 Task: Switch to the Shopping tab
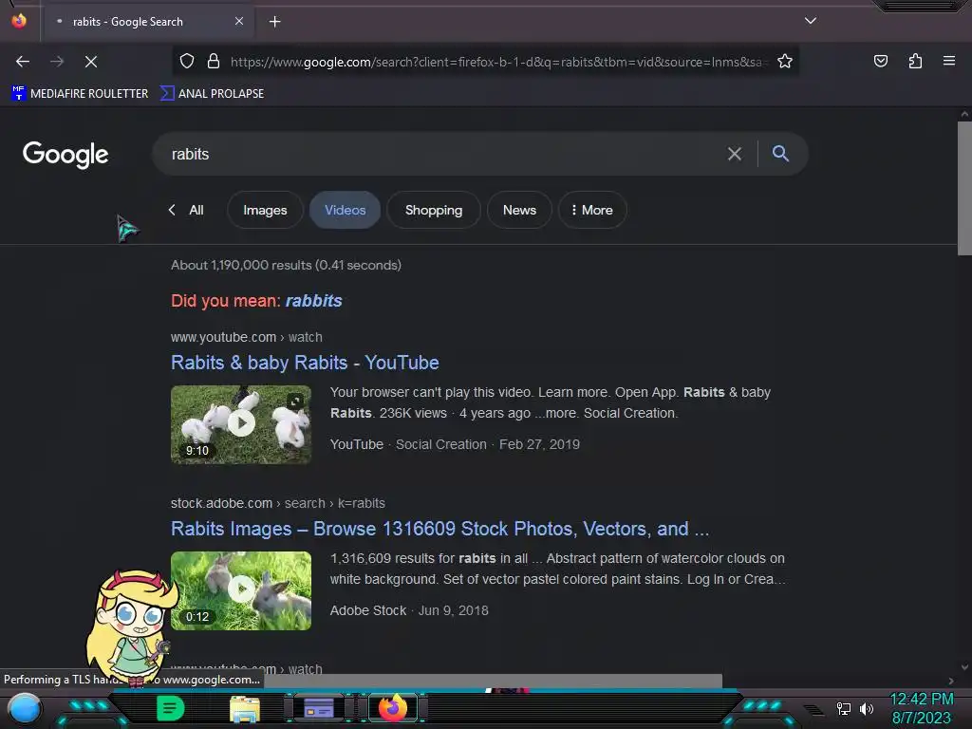coord(433,210)
